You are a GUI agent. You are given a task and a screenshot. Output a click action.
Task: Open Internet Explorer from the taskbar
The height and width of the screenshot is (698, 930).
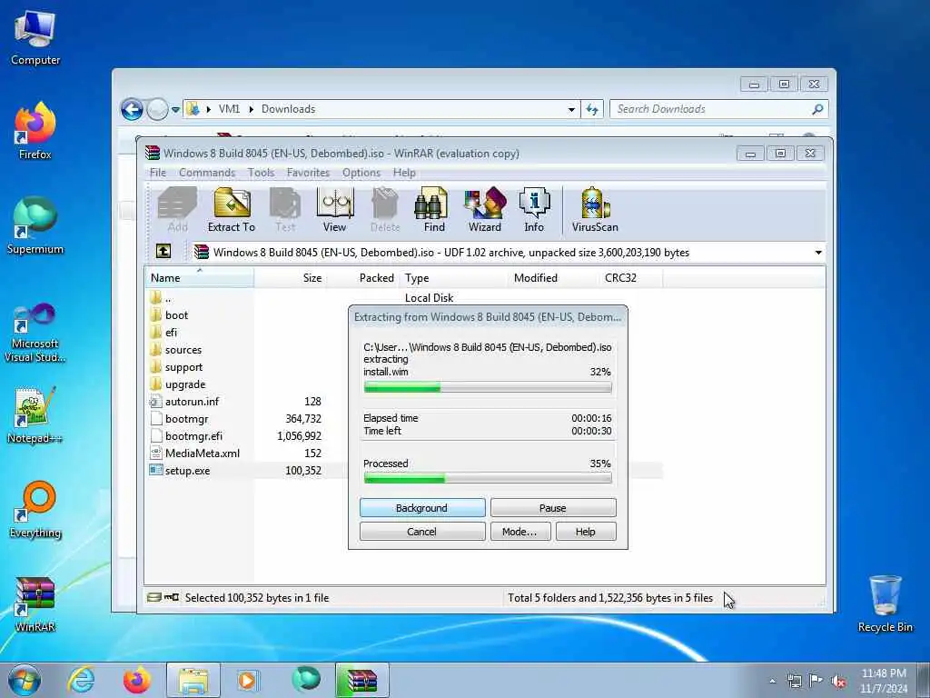pos(81,680)
